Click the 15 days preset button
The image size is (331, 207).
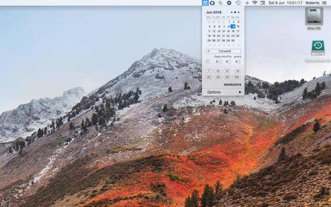(237, 71)
